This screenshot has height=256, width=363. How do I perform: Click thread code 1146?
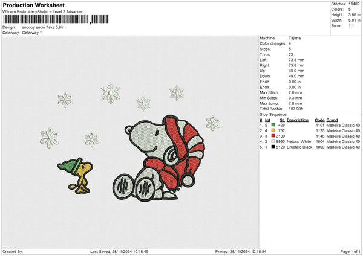(x=320, y=136)
